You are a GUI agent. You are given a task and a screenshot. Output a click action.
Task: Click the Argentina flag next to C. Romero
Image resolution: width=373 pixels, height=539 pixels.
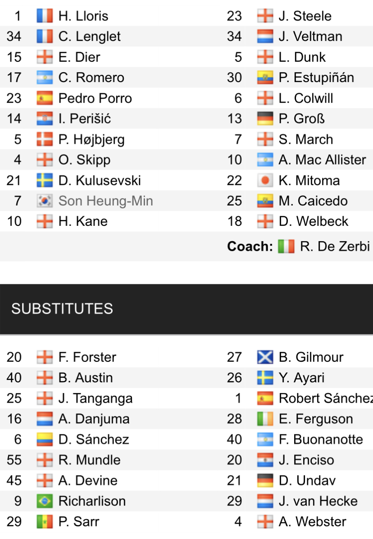pyautogui.click(x=45, y=78)
